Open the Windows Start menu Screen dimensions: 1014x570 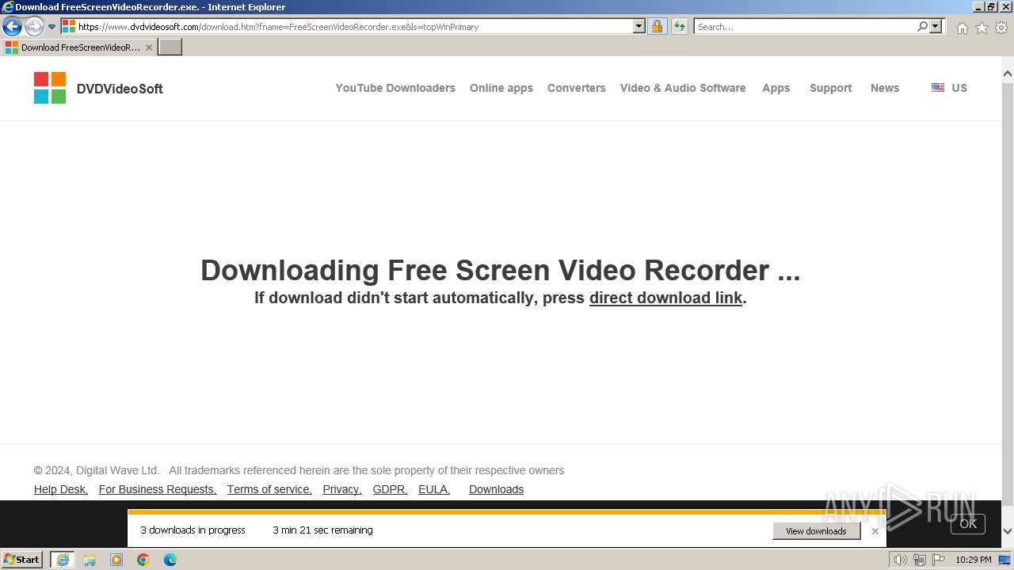pos(22,559)
